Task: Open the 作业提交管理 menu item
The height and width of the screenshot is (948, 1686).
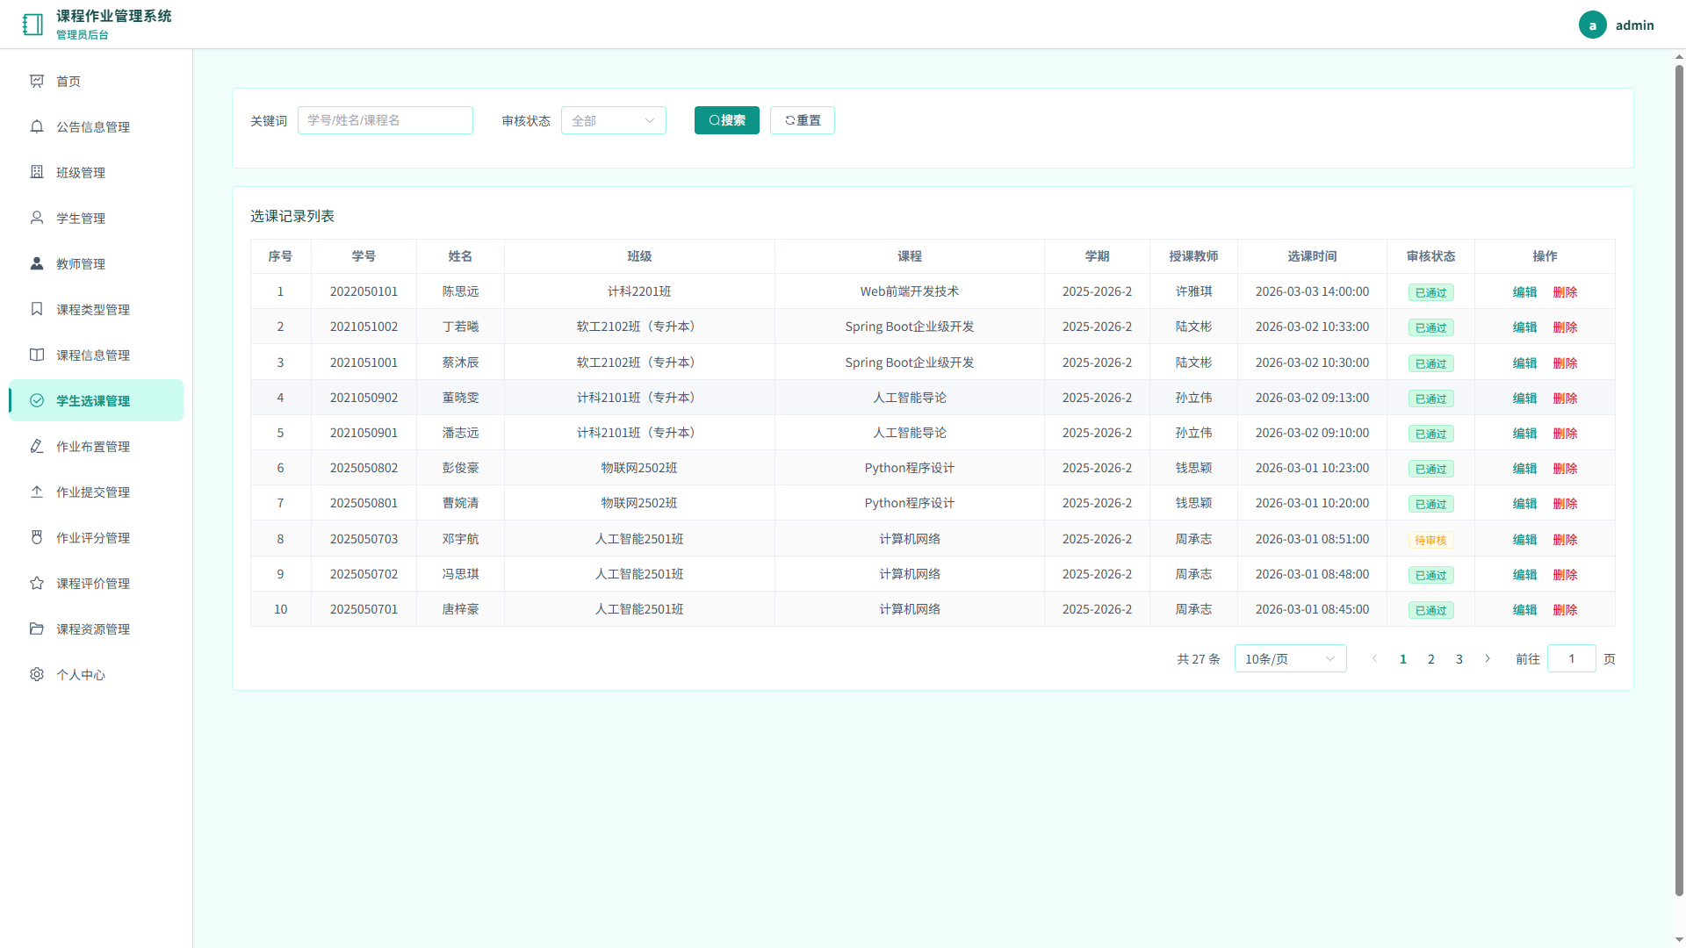Action: (97, 492)
